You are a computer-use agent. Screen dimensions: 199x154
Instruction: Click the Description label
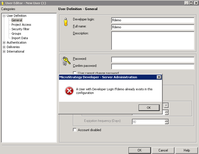click(81, 33)
